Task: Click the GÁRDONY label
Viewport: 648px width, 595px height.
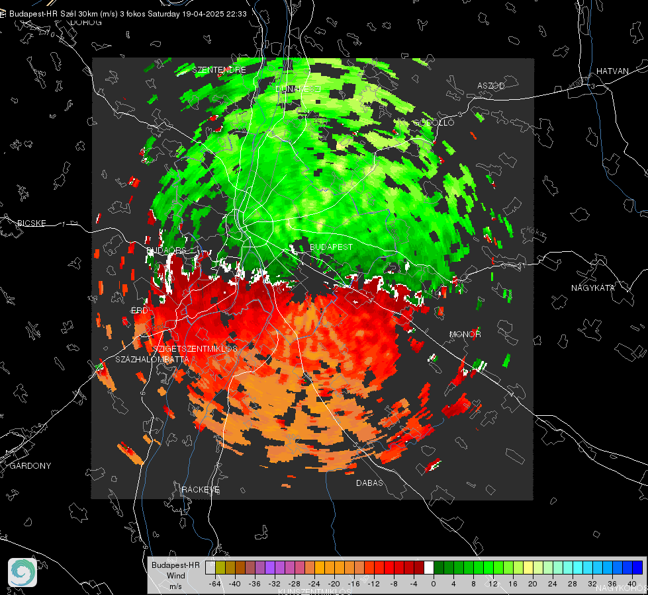Action: click(30, 466)
